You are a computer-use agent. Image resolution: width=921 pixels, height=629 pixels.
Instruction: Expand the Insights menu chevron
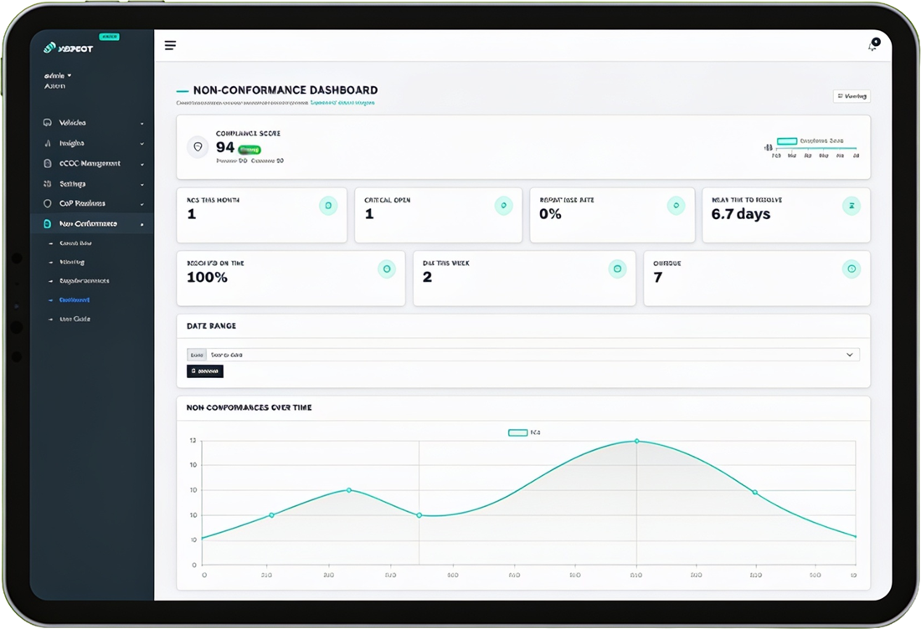pyautogui.click(x=142, y=144)
